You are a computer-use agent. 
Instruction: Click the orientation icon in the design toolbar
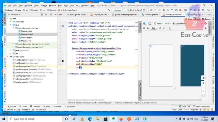[x=150, y=24]
